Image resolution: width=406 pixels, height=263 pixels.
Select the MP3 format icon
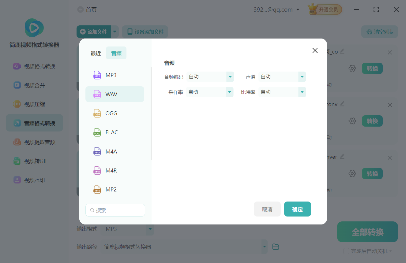coord(97,75)
